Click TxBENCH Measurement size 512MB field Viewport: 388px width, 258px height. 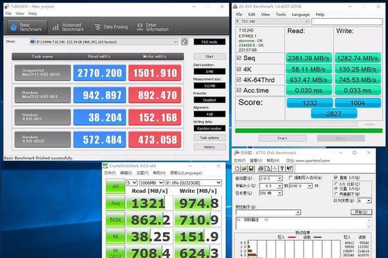tap(210, 86)
